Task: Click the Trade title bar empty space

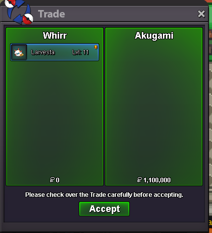Action: (130, 14)
